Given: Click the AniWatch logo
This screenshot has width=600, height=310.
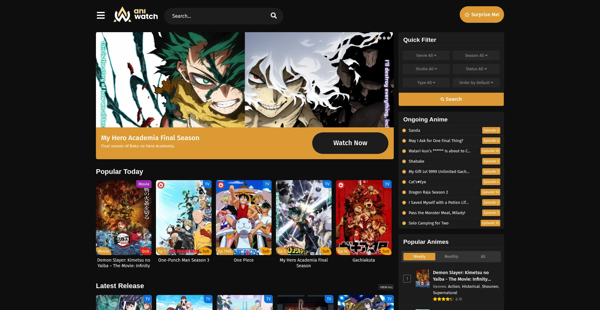Looking at the screenshot, I should (x=136, y=15).
